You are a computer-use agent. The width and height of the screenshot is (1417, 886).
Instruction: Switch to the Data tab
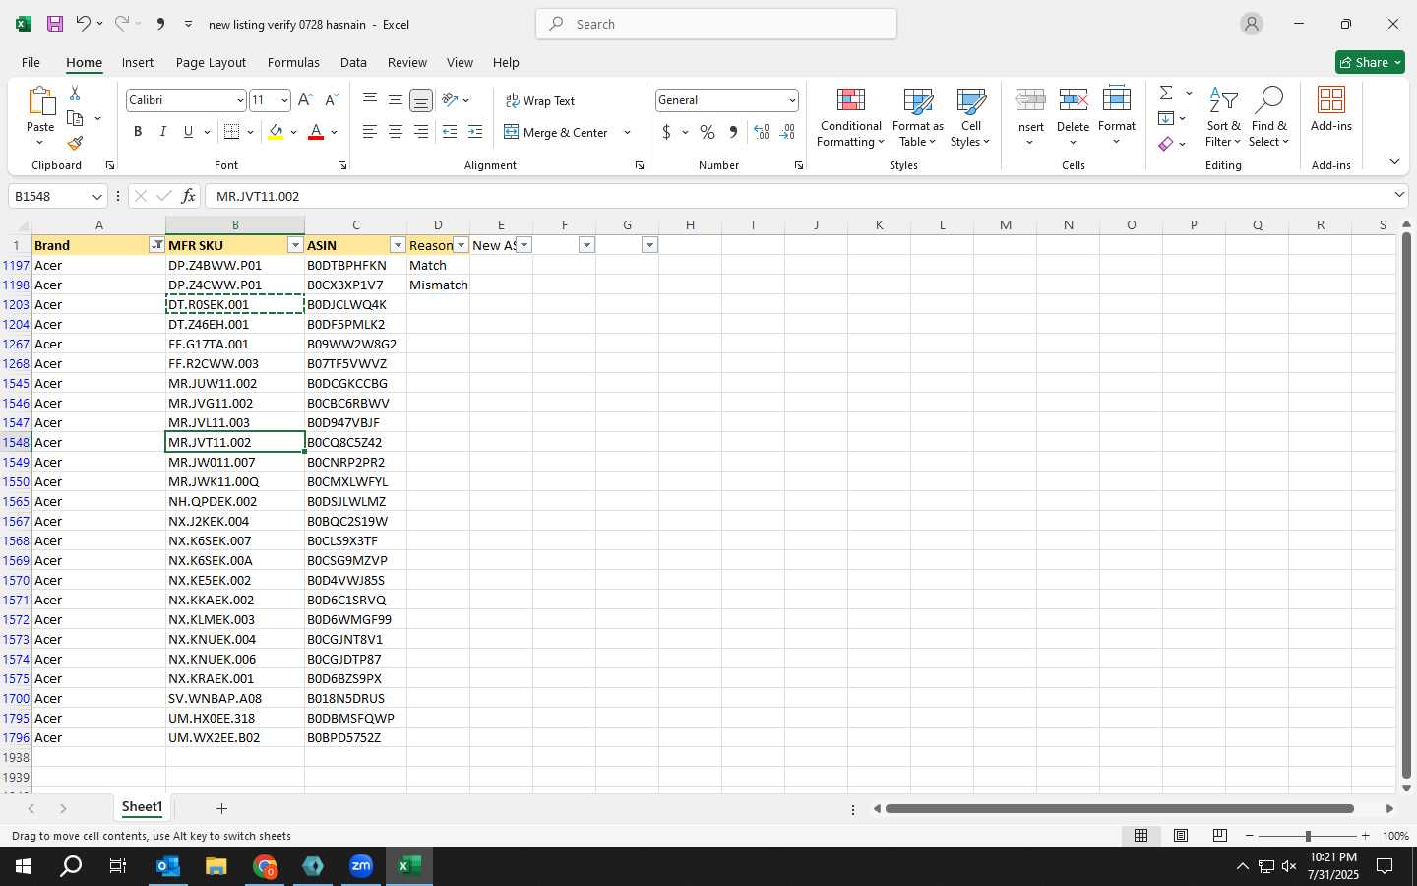point(353,62)
